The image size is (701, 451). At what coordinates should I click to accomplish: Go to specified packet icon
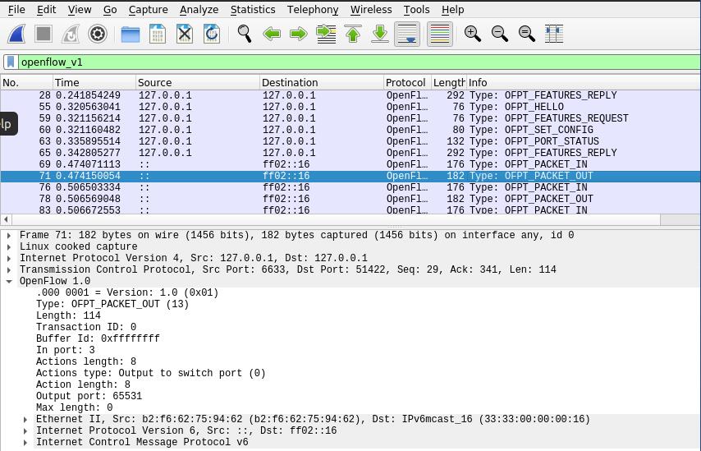pyautogui.click(x=326, y=34)
